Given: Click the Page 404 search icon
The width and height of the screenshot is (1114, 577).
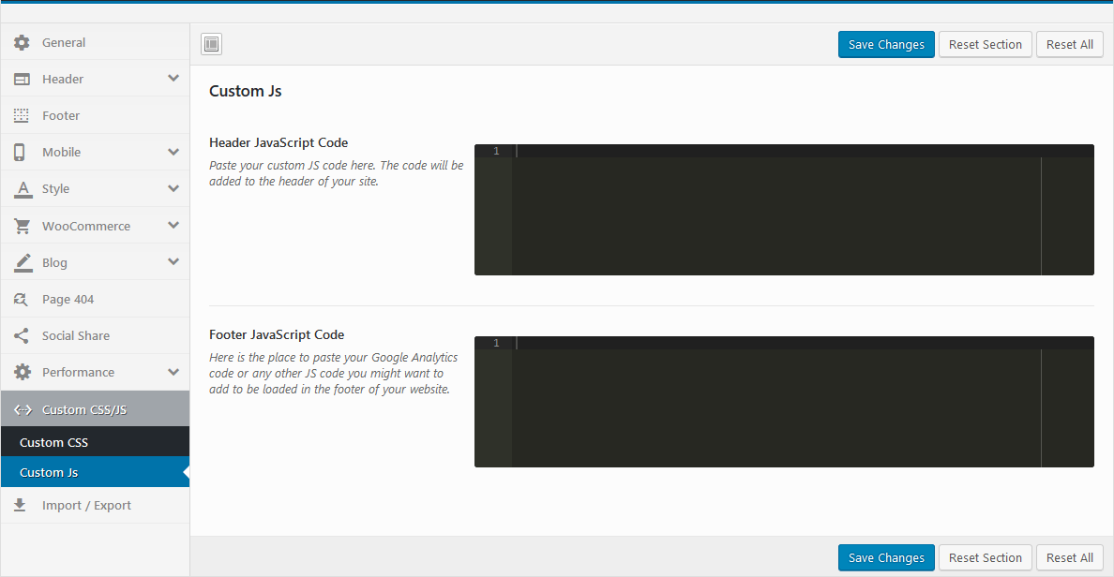Looking at the screenshot, I should click(22, 300).
